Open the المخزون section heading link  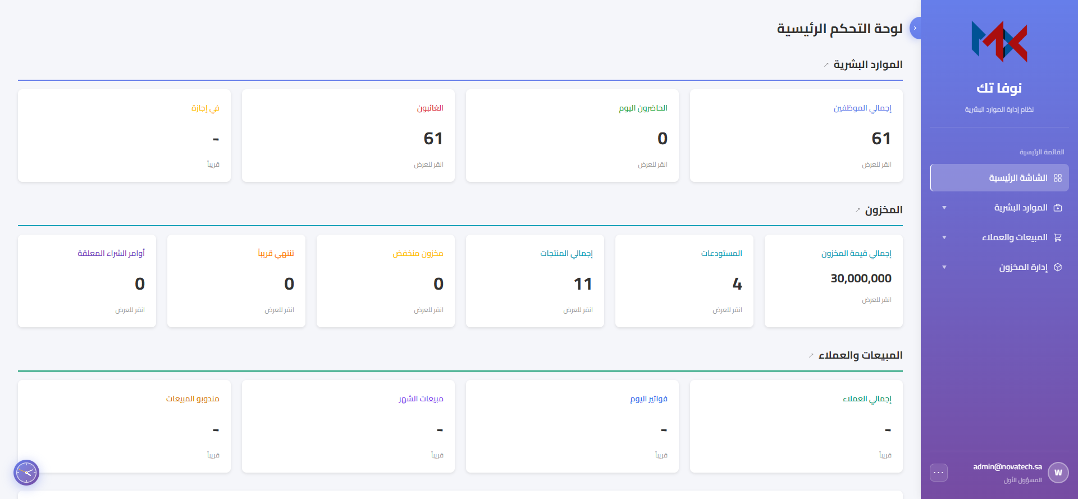click(x=884, y=210)
